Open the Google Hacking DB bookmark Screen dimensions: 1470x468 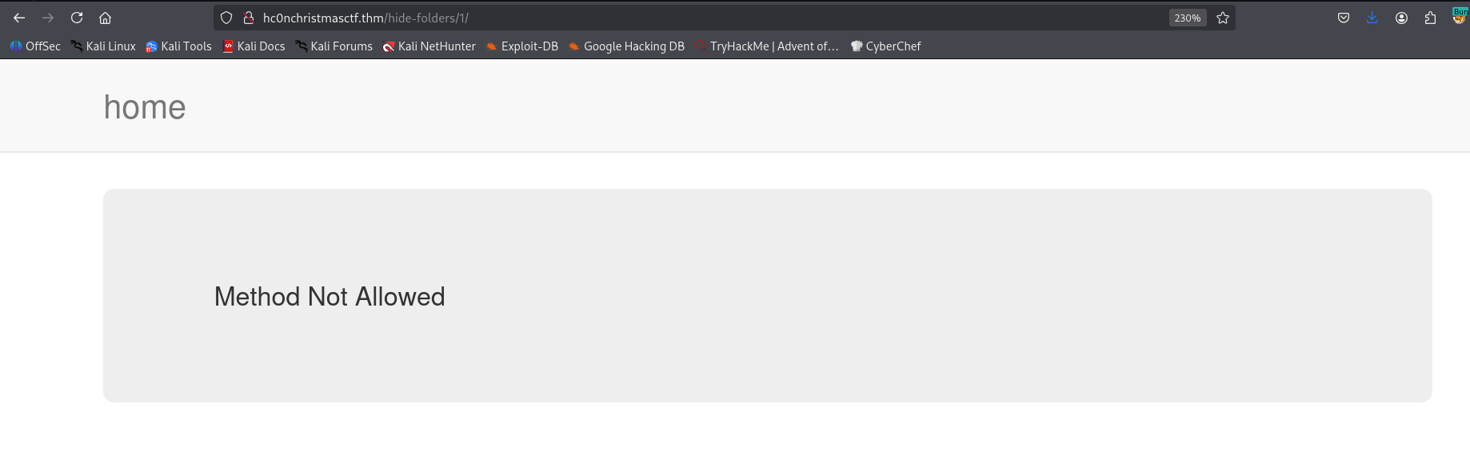click(x=626, y=46)
